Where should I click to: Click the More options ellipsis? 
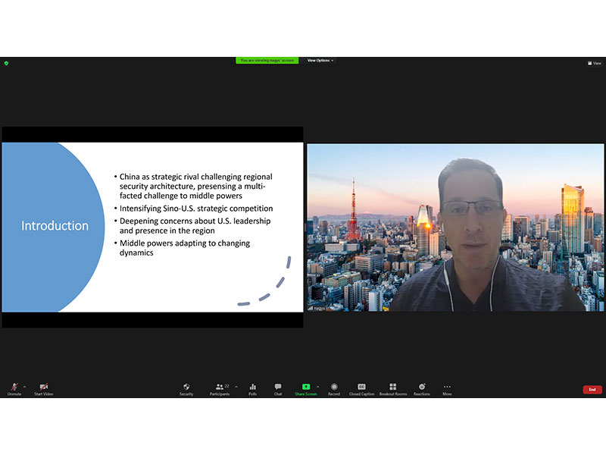(447, 388)
